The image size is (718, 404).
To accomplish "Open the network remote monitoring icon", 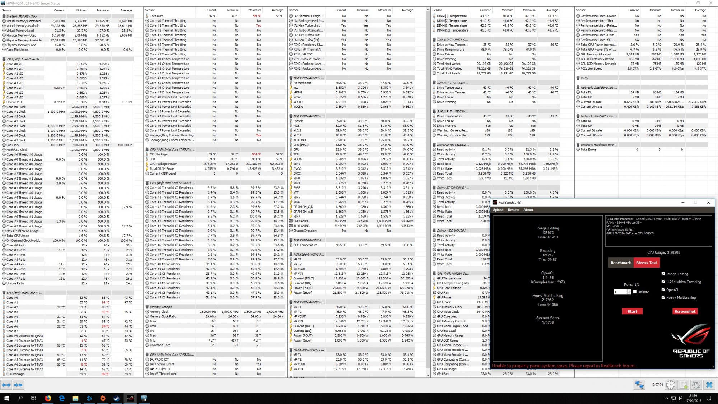I will coord(639,385).
